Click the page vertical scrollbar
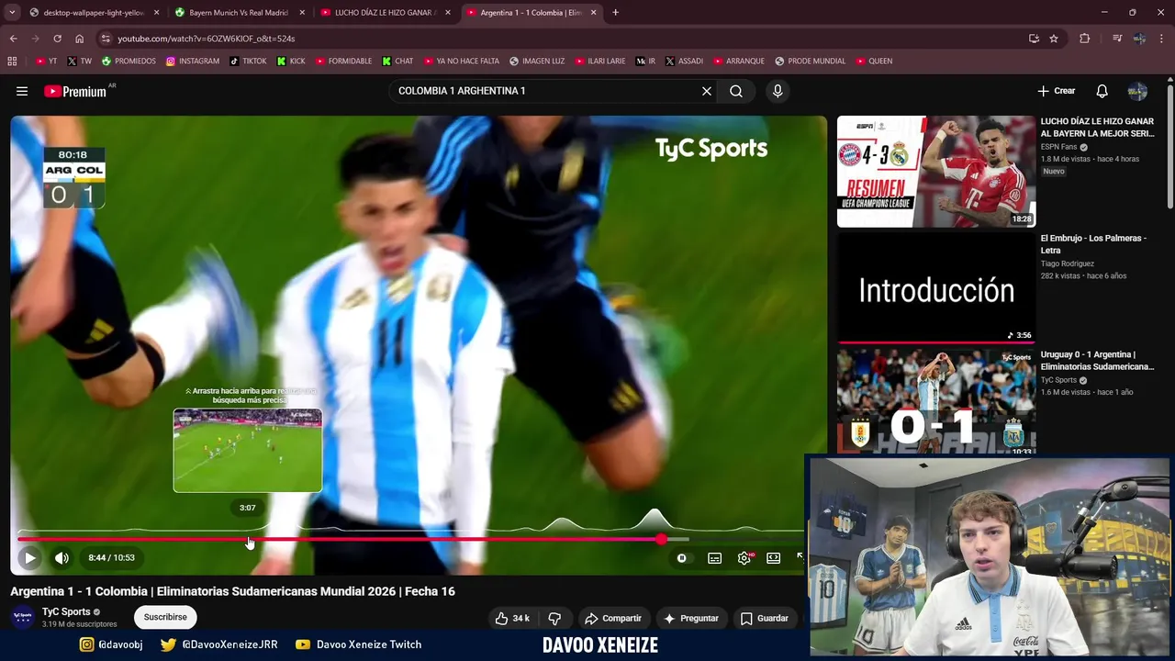Screen dimensions: 1175x661 (x=1170, y=147)
